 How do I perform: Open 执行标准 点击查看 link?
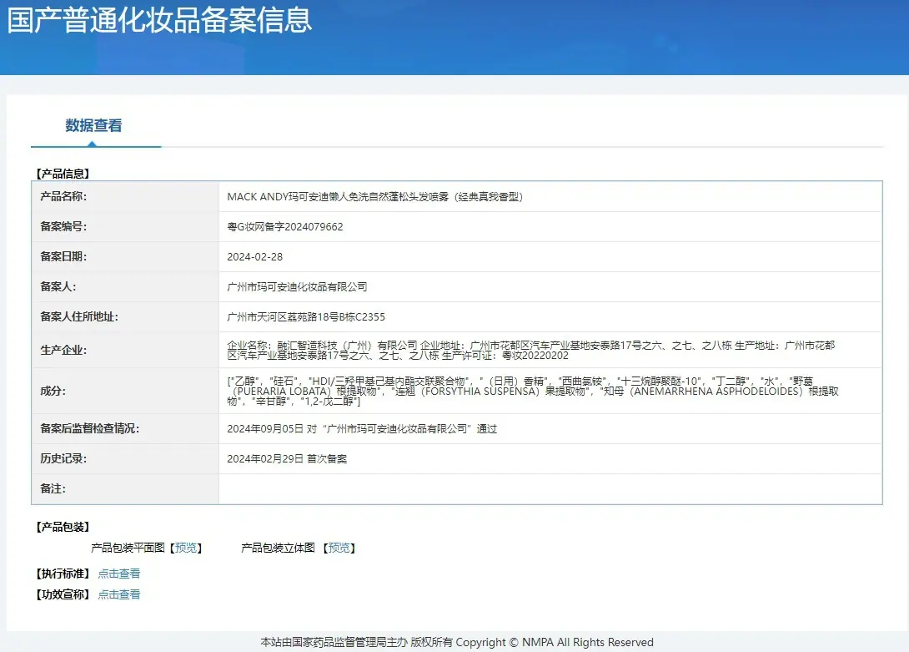(x=119, y=574)
